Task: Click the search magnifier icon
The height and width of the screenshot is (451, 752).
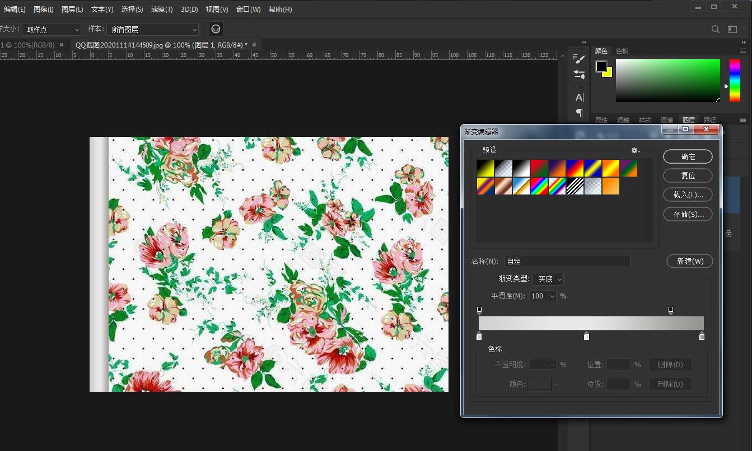Action: point(715,29)
